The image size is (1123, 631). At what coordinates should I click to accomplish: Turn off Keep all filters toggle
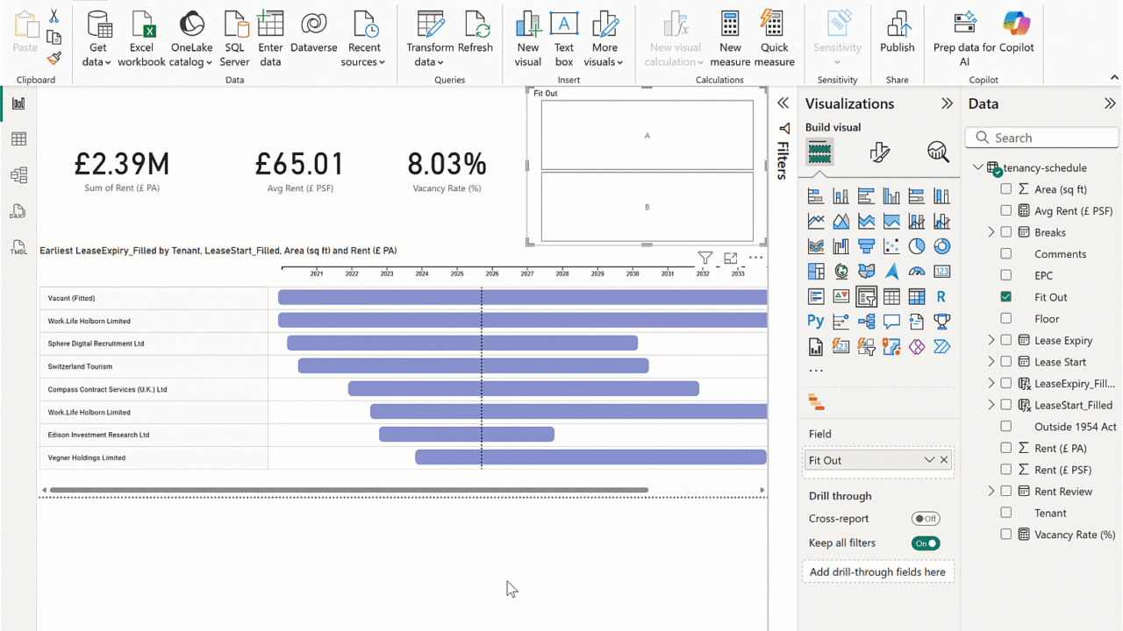coord(926,543)
